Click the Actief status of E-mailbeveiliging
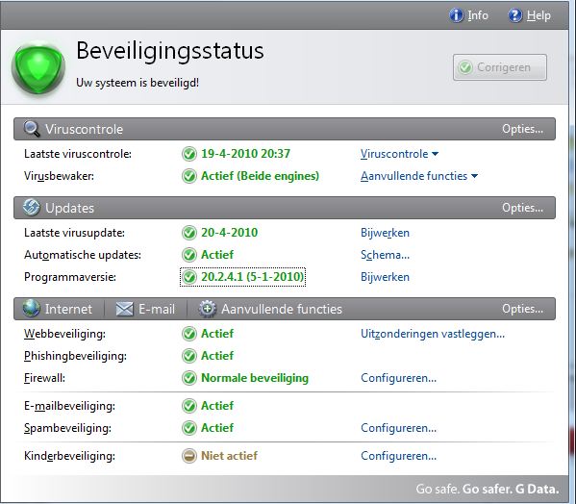This screenshot has height=504, width=576. click(217, 406)
